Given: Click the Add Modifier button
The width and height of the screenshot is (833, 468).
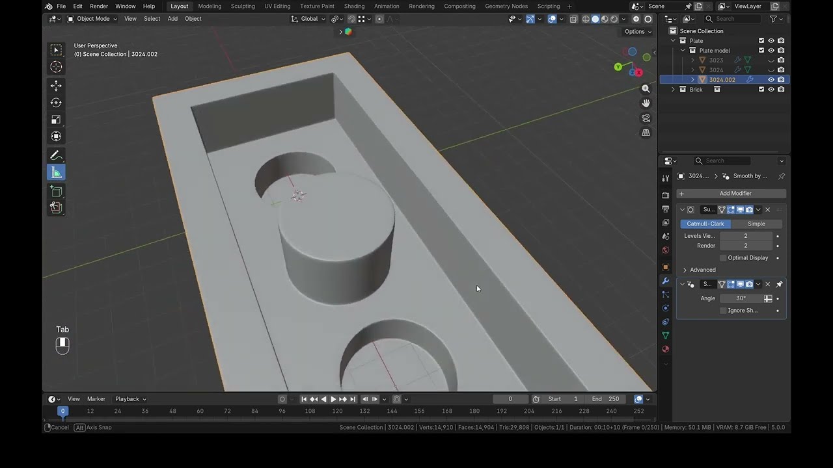Looking at the screenshot, I should (731, 194).
